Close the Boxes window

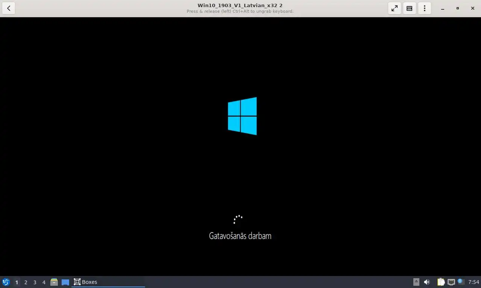[473, 8]
